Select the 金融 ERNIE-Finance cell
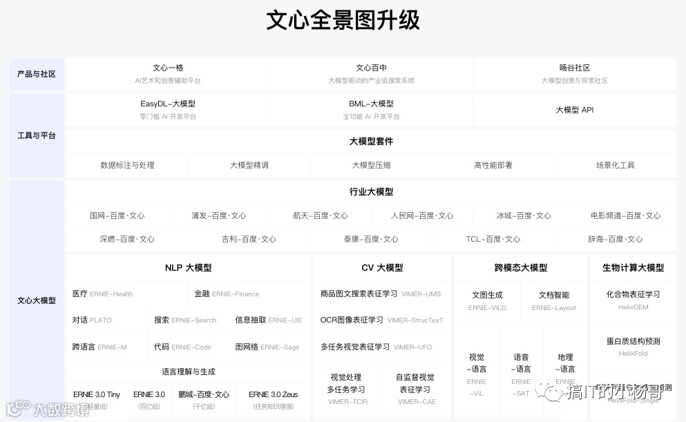 pos(249,294)
